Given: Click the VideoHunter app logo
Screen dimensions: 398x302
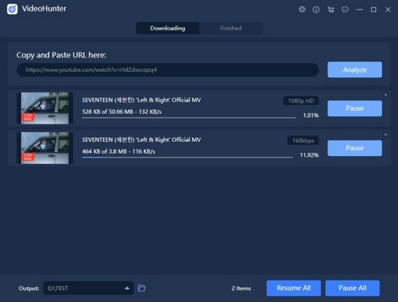Looking at the screenshot, I should [12, 9].
